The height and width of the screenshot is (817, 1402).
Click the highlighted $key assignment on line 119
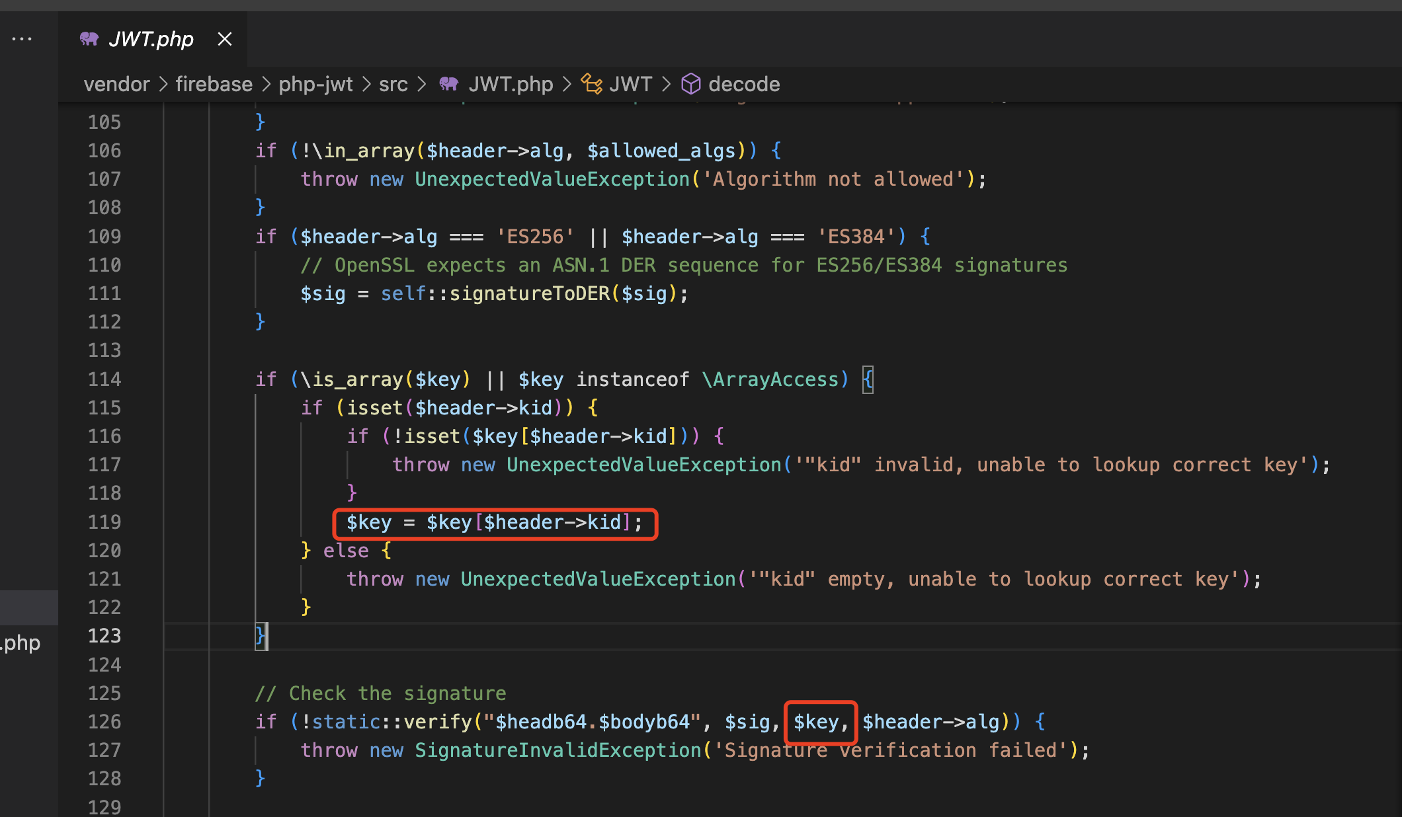point(494,523)
